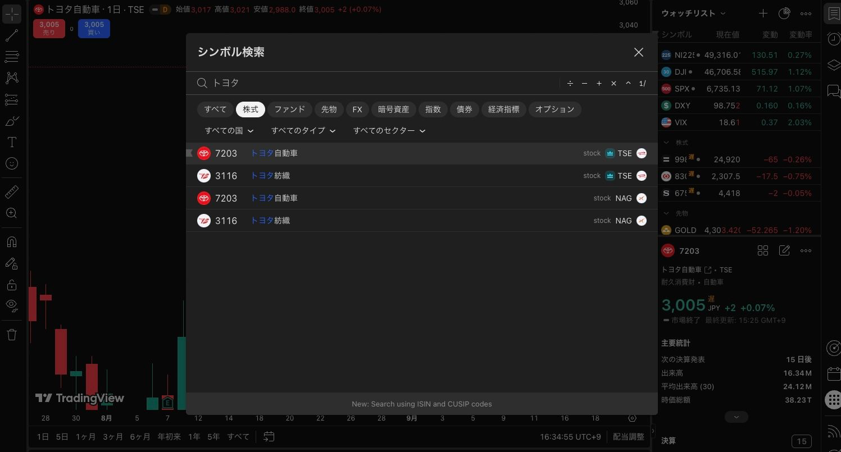This screenshot has height=452, width=841.
Task: Click the red 売り sell button
Action: point(49,28)
